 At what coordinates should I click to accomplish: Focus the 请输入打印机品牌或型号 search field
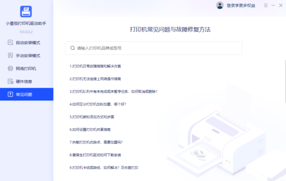[153, 48]
